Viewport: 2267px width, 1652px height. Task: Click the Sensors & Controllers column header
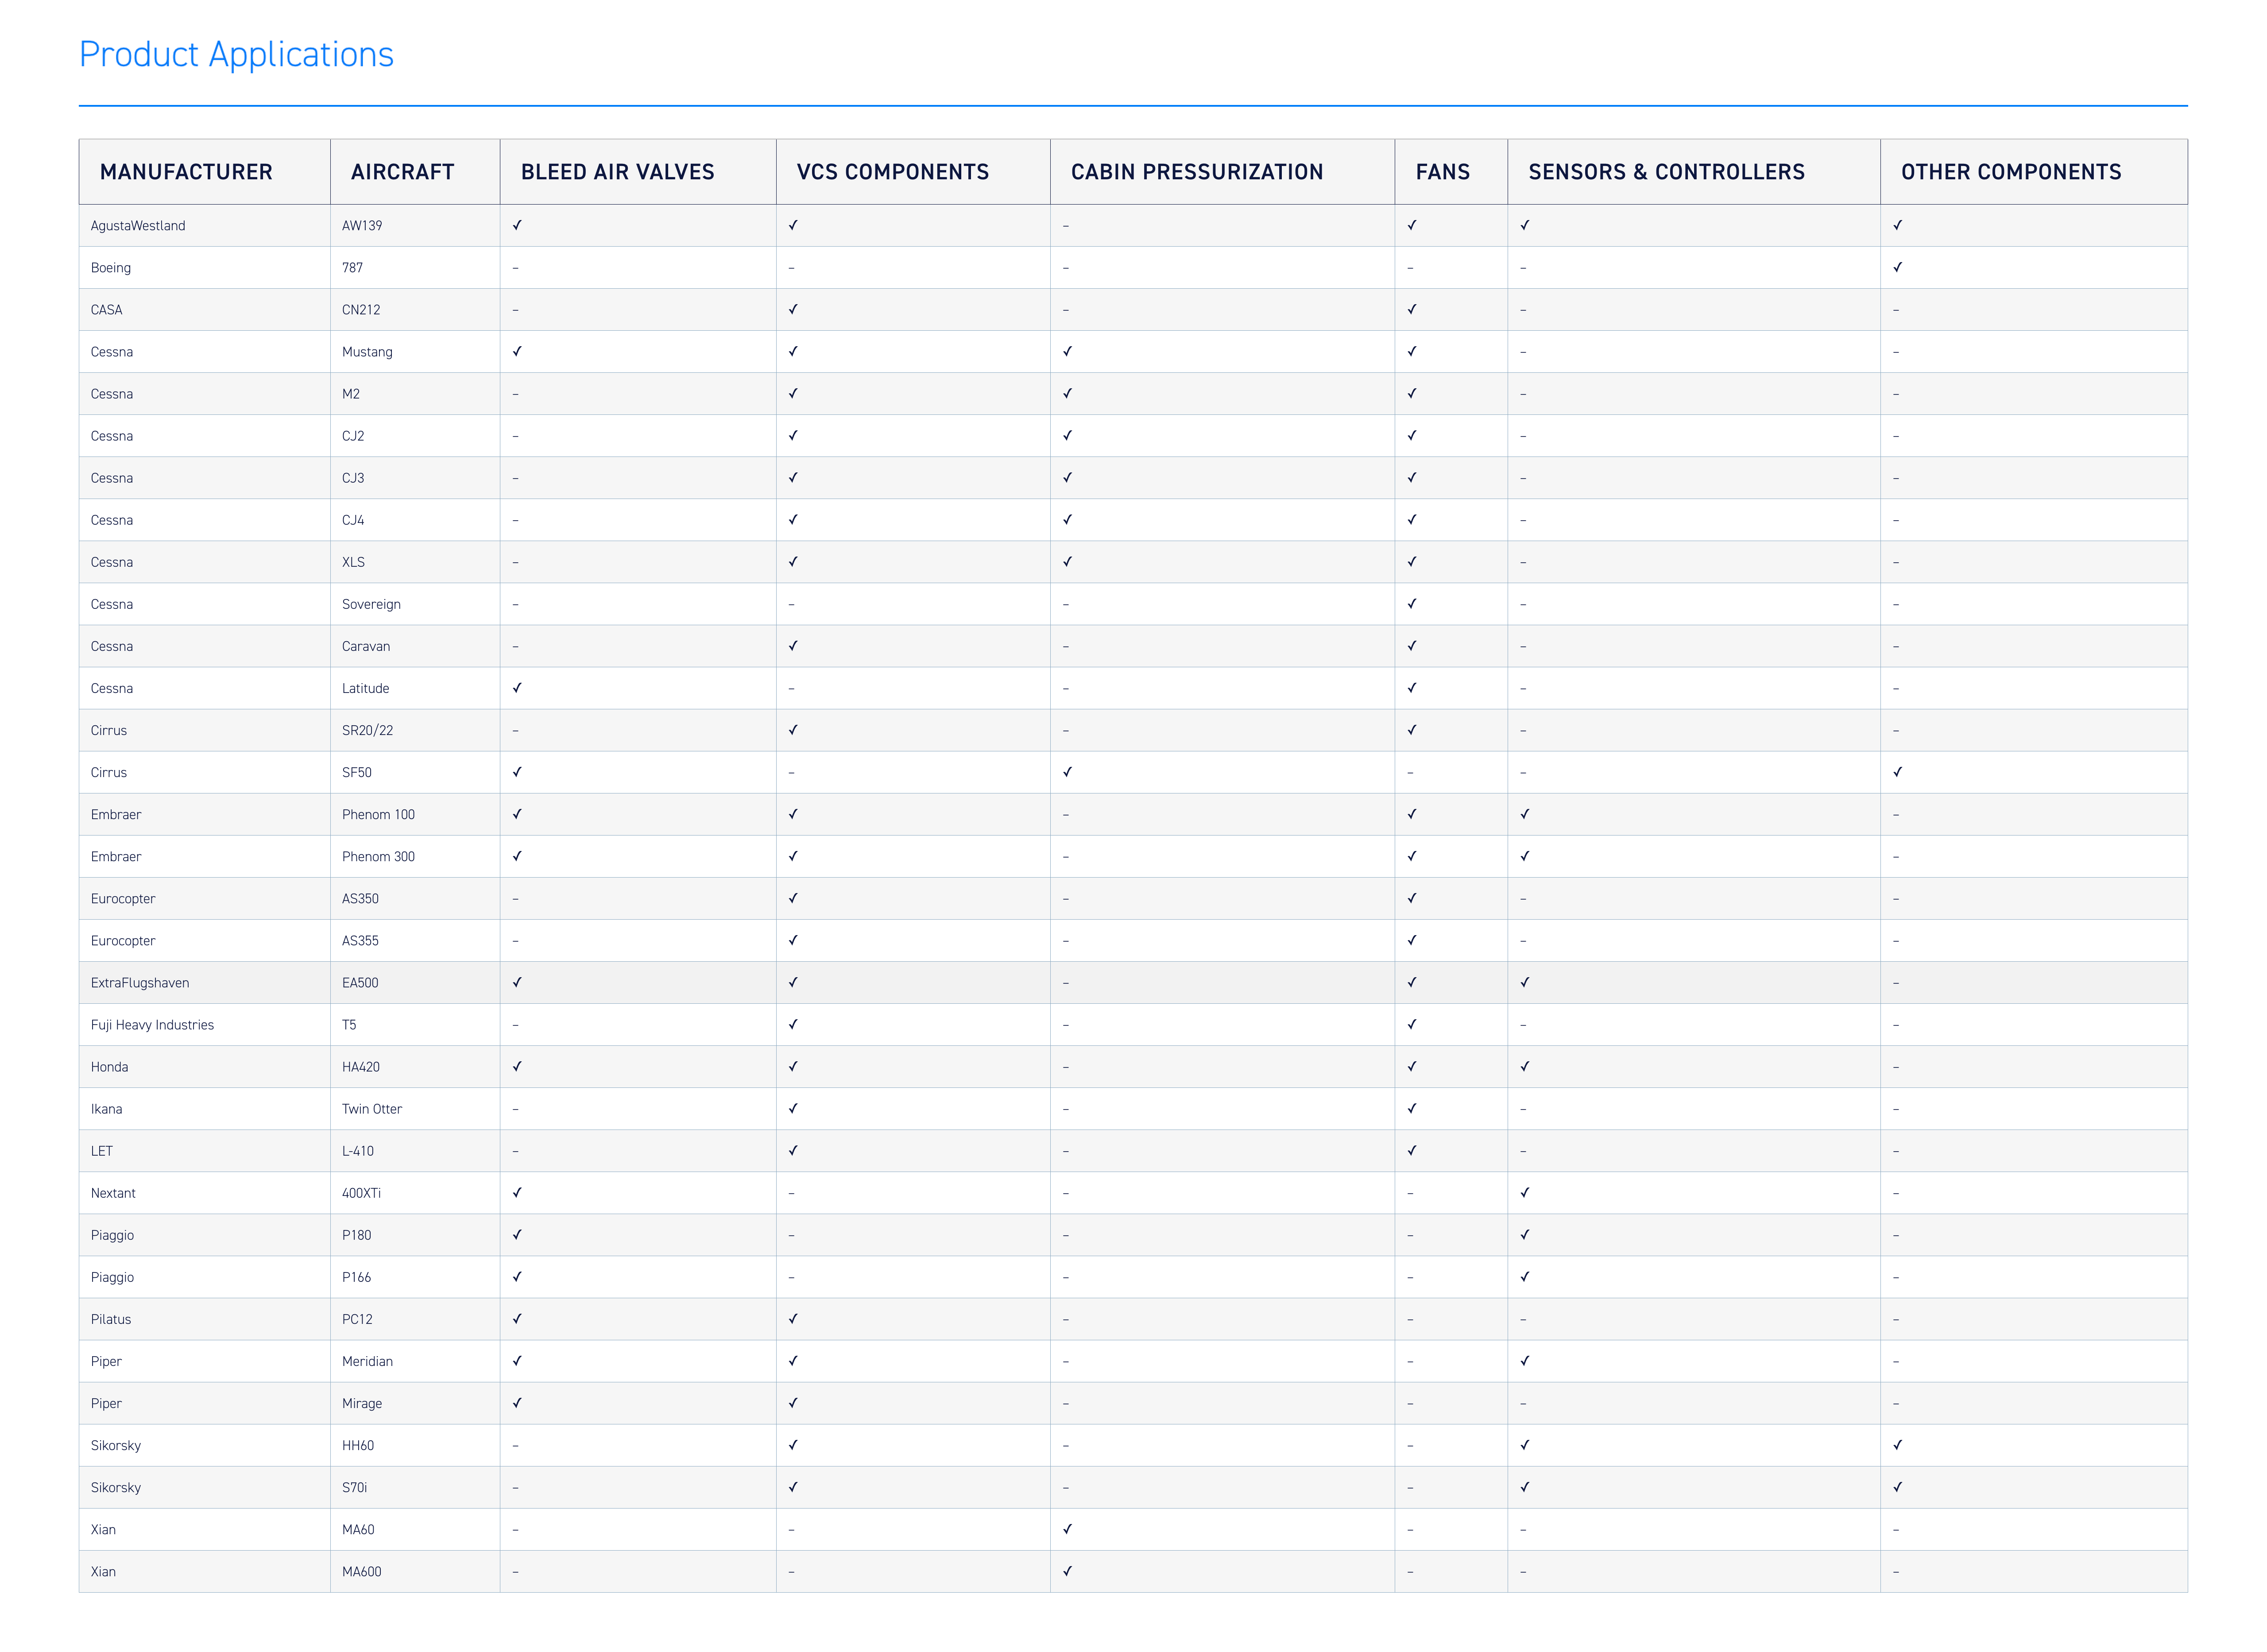(1666, 172)
